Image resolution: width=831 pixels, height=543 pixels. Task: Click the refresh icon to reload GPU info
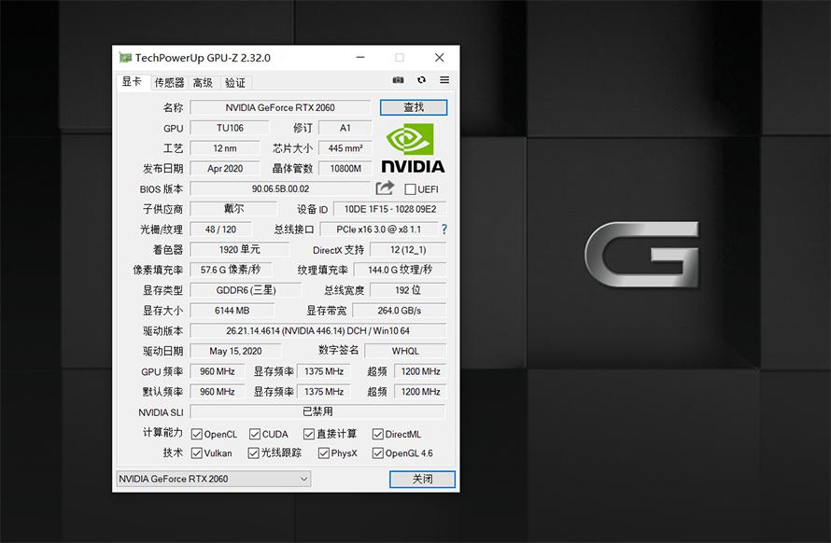pos(422,80)
